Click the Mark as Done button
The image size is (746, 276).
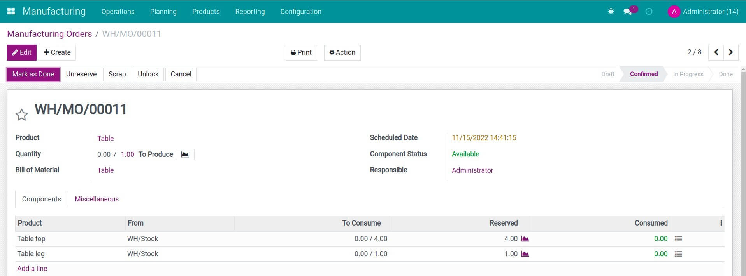click(33, 74)
